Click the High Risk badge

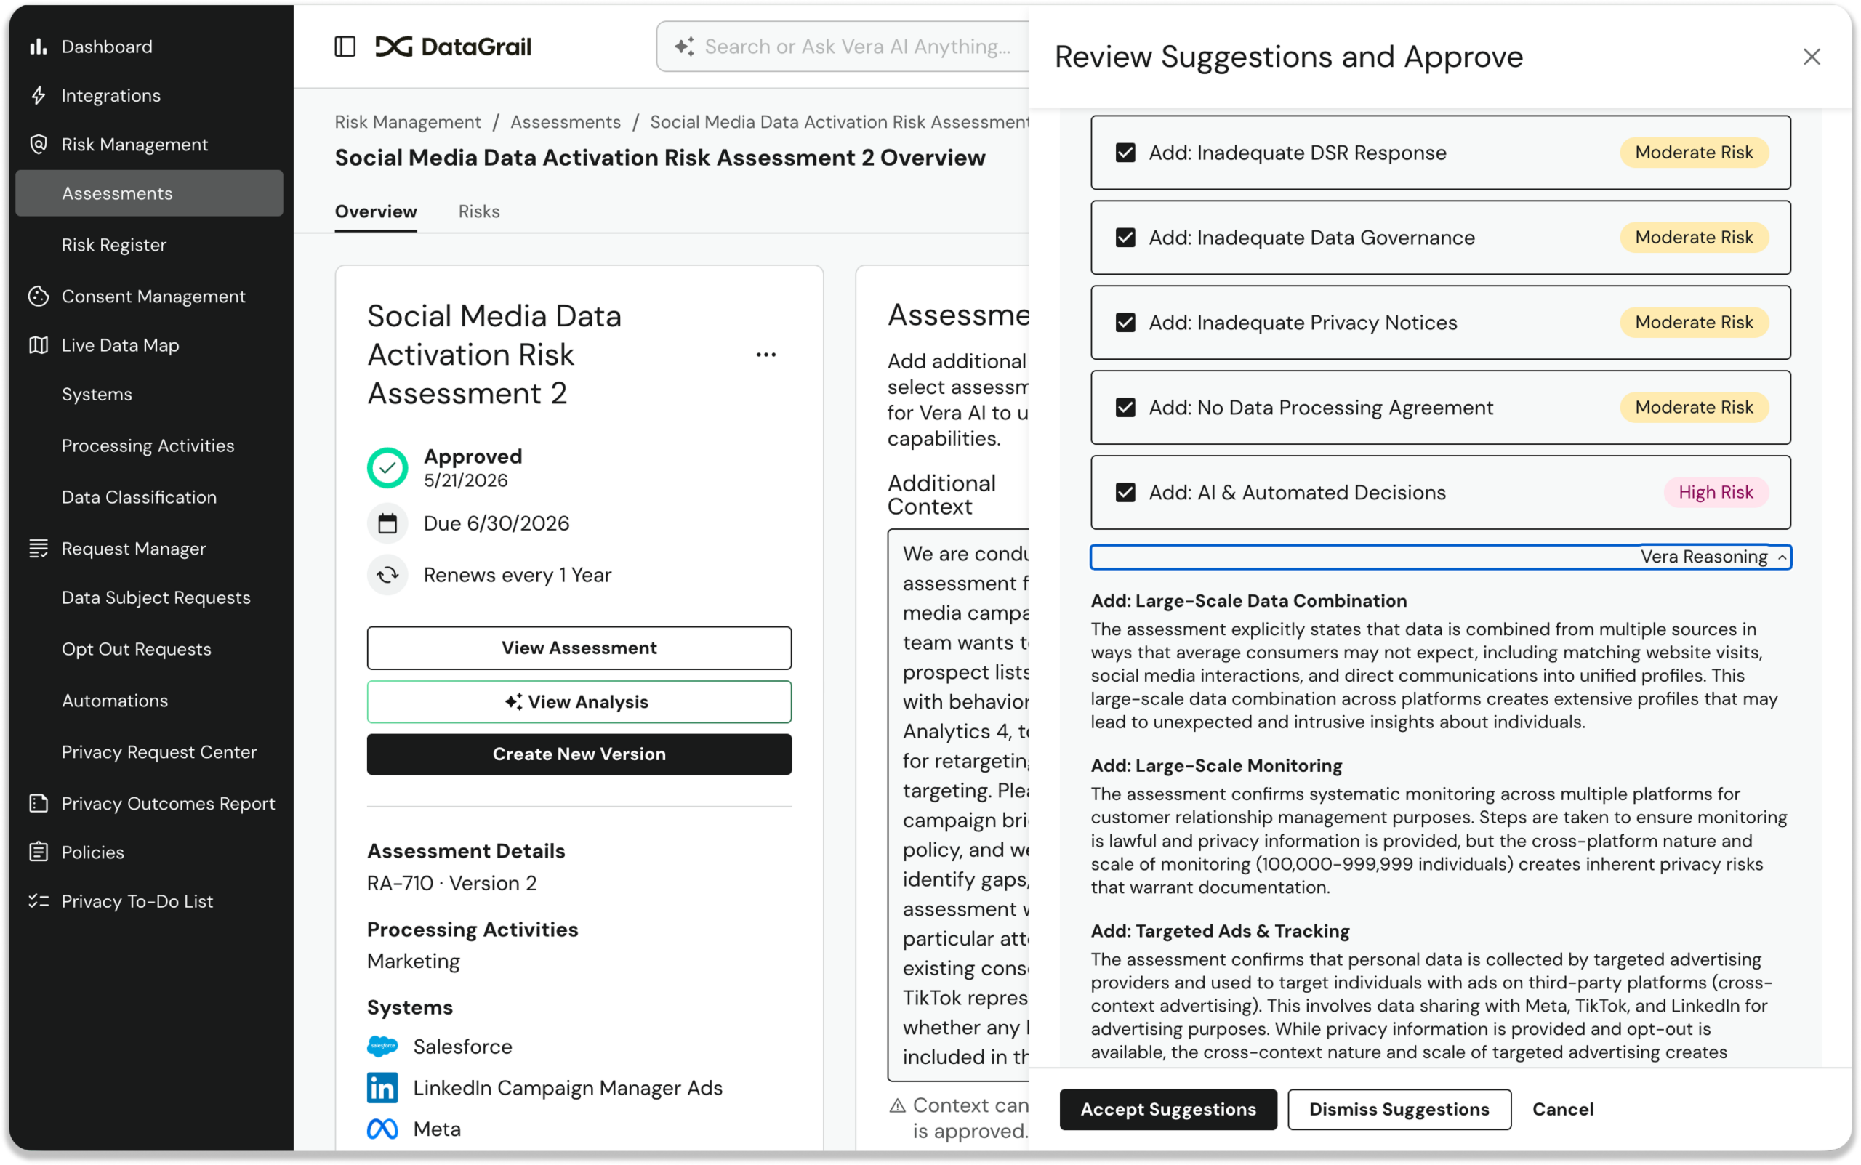(x=1716, y=491)
